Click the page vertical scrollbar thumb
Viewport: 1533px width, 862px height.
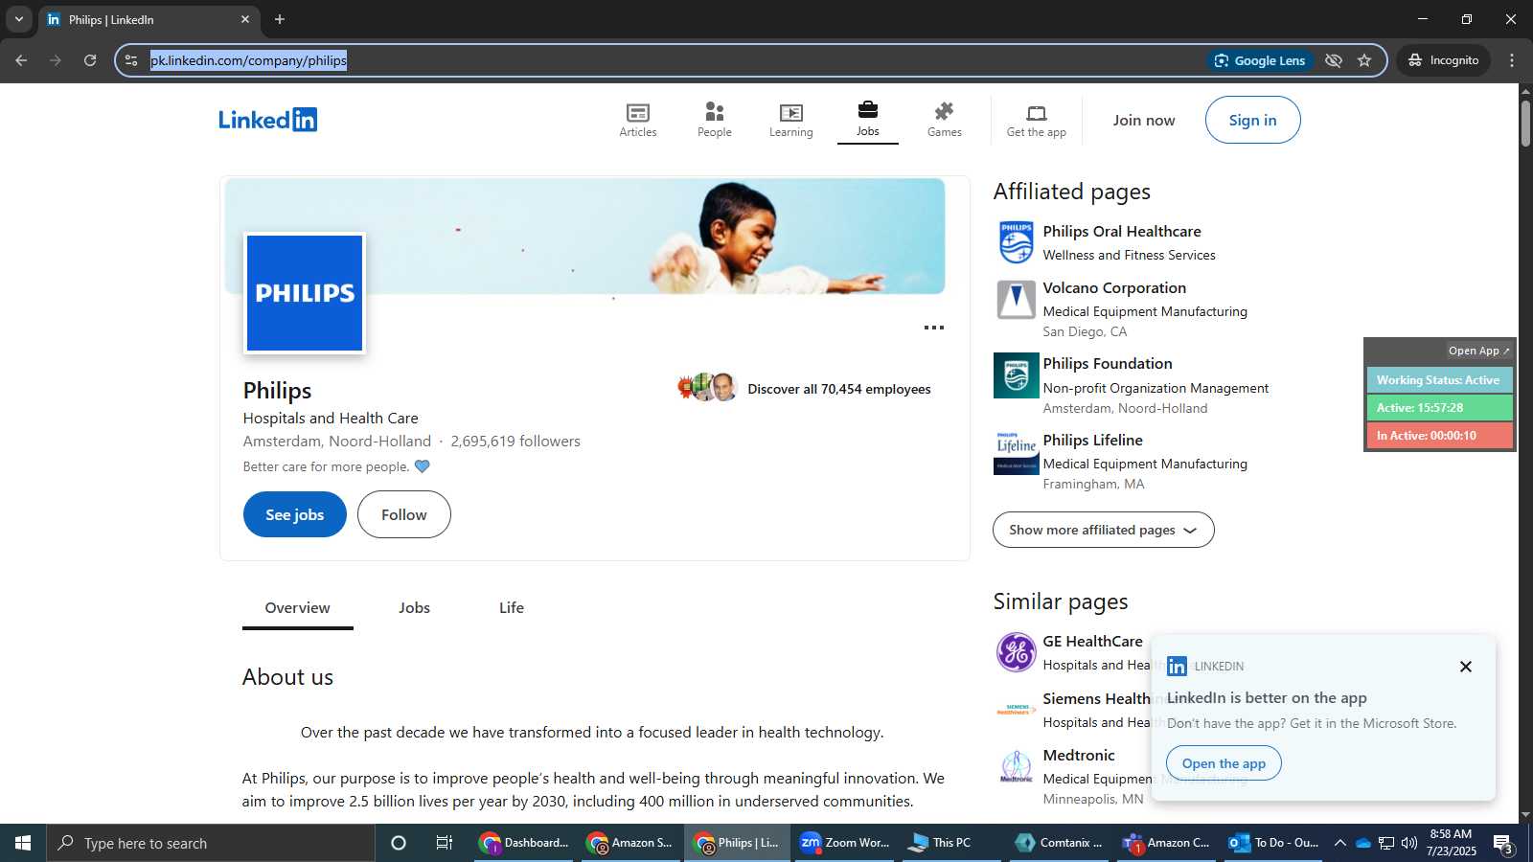(1525, 123)
